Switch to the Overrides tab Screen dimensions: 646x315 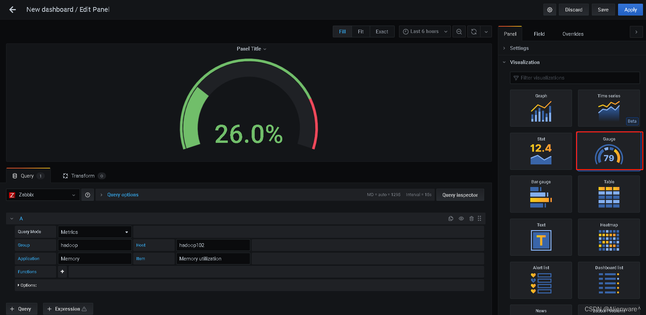point(573,34)
